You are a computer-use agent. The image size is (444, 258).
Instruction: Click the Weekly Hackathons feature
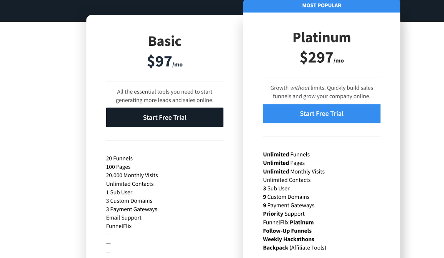pos(289,239)
